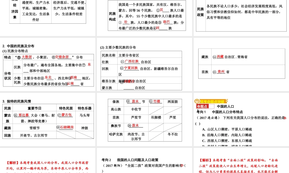Click the red answer 那达慕
The height and width of the screenshot is (173, 289).
pos(24,115)
